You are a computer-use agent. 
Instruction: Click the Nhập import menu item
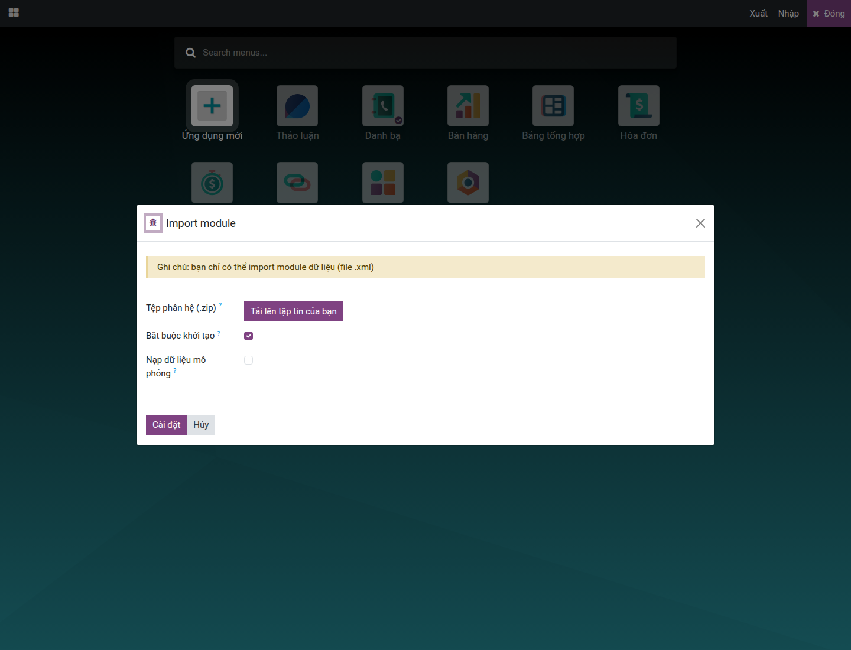pyautogui.click(x=788, y=14)
